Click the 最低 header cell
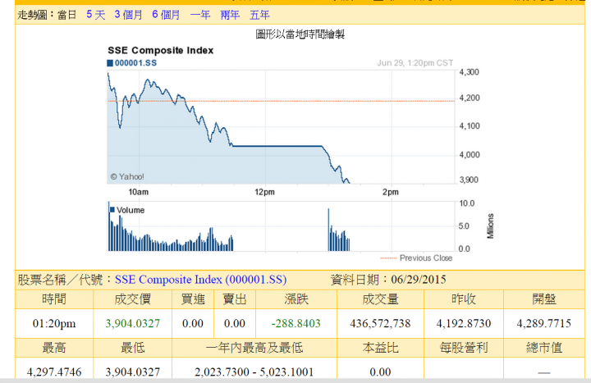This screenshot has width=591, height=383. (133, 348)
